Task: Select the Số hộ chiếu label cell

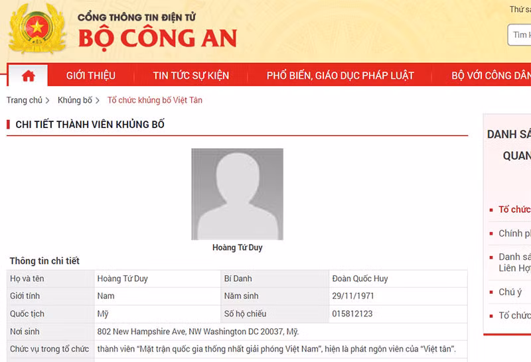Action: click(275, 314)
